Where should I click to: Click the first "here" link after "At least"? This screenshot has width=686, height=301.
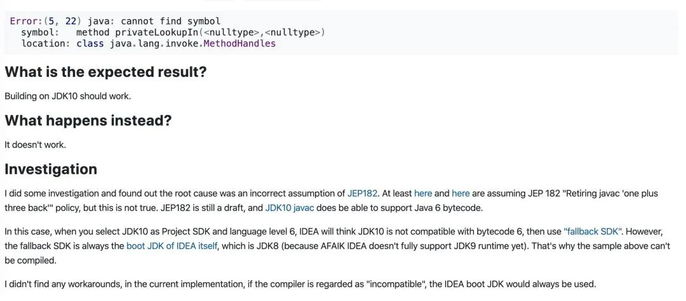423,193
